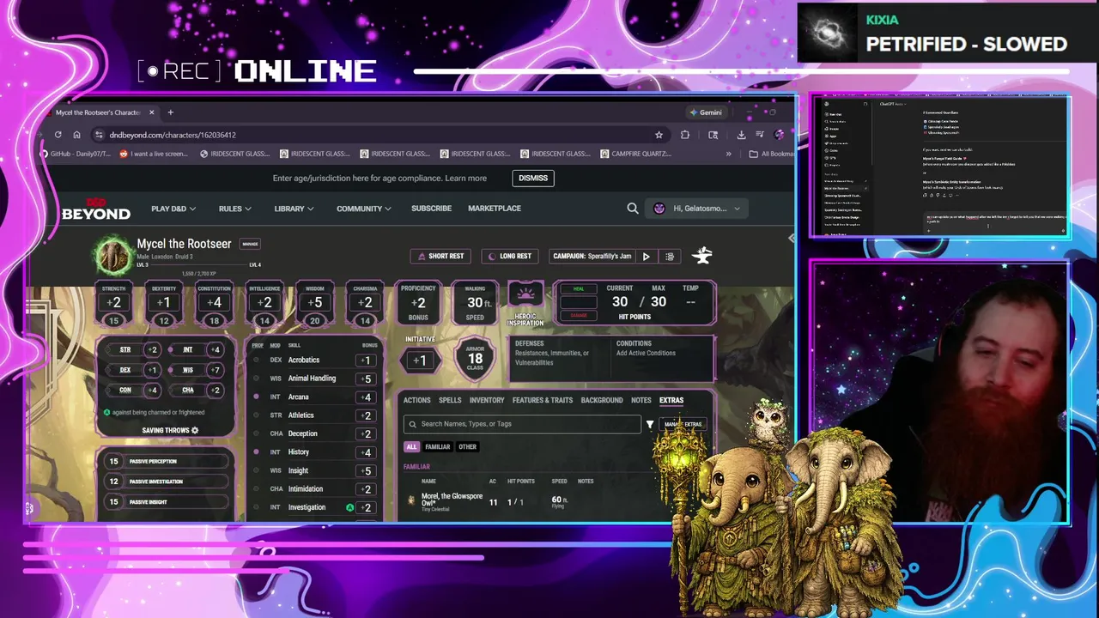
Task: Open the extras filter funnel icon
Action: tap(650, 424)
